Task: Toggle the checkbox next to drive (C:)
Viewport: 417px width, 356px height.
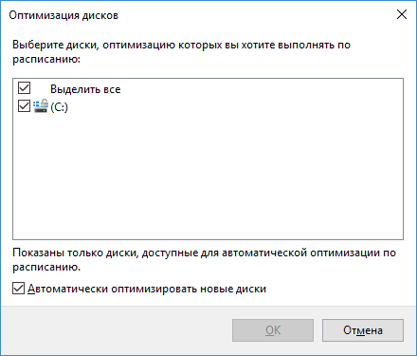Action: 24,106
